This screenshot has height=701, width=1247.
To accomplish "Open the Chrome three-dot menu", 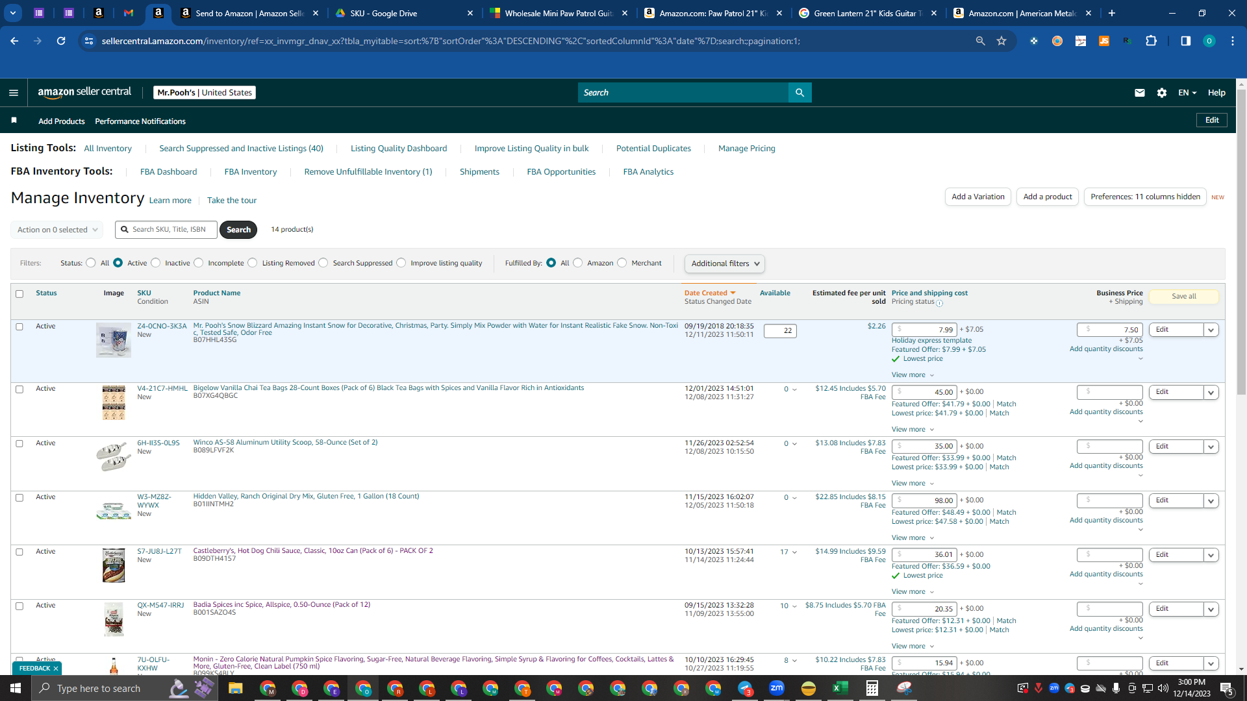I will pyautogui.click(x=1233, y=41).
